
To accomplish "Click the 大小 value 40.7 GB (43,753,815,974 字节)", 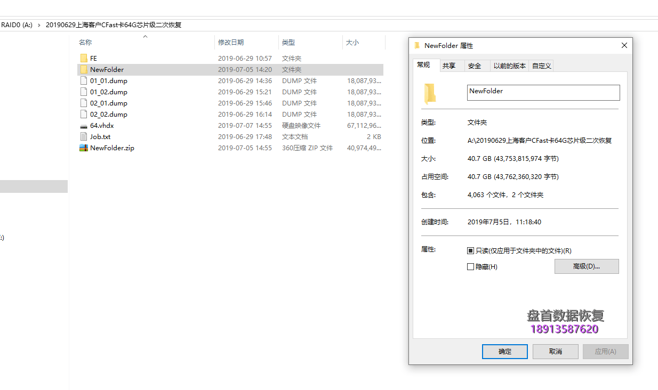I will click(513, 159).
